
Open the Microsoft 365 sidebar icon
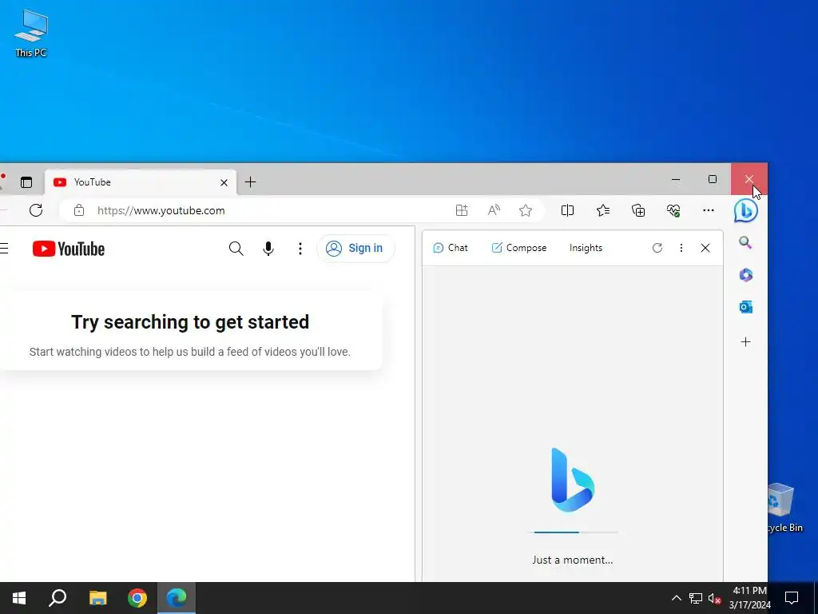pyautogui.click(x=745, y=275)
